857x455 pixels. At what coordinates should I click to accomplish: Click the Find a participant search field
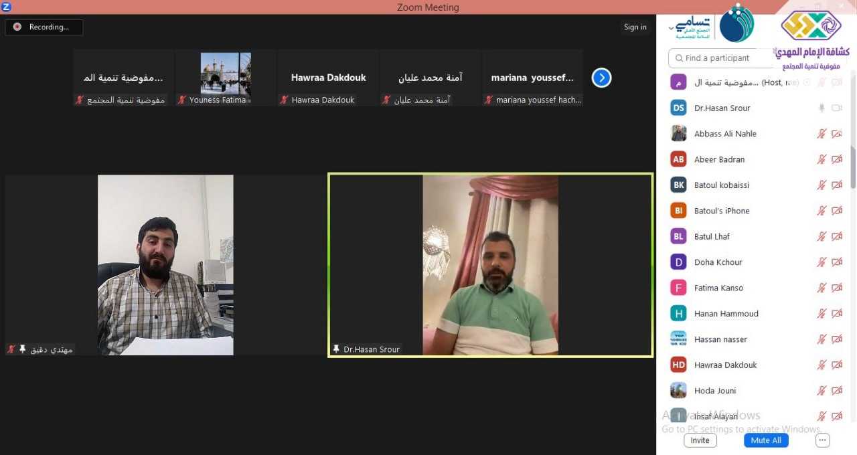720,58
